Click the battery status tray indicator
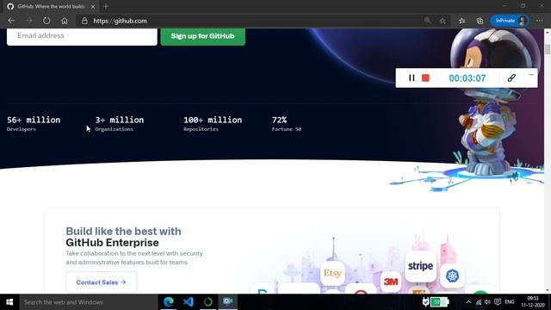 440,302
